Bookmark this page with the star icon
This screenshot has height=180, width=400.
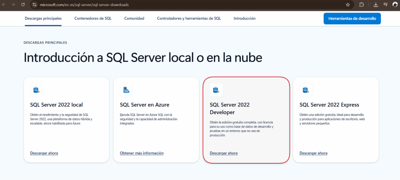coord(348,5)
